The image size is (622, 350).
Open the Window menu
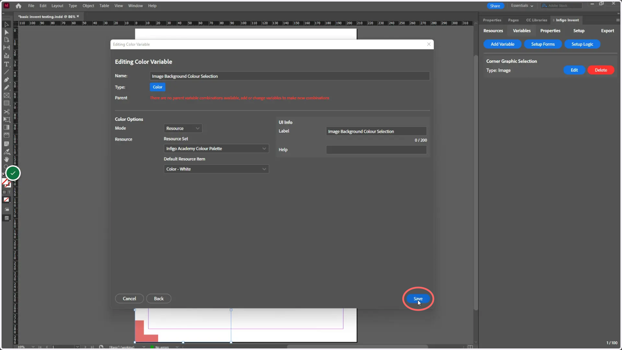(135, 6)
